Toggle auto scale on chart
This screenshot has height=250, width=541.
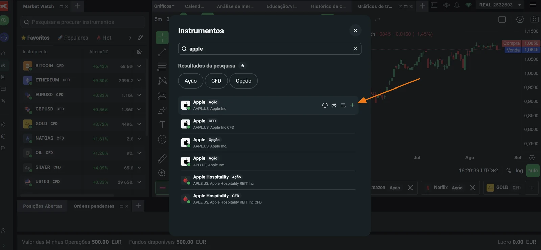tap(533, 171)
